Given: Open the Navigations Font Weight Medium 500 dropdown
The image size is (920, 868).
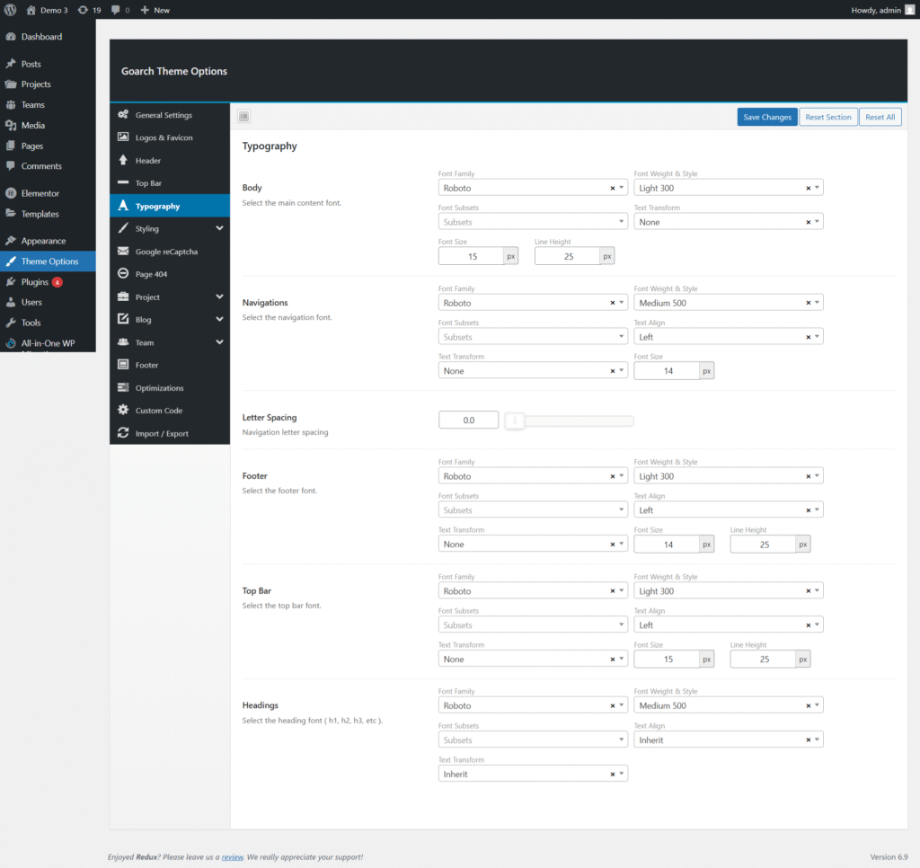Looking at the screenshot, I should (728, 303).
